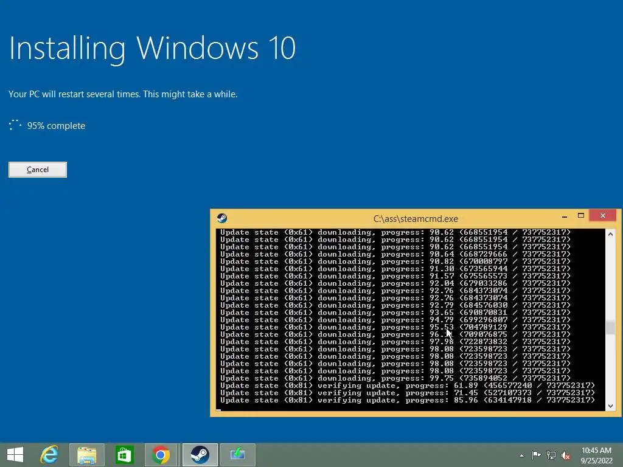Open File Explorer from the taskbar
The width and height of the screenshot is (623, 467).
click(x=87, y=455)
